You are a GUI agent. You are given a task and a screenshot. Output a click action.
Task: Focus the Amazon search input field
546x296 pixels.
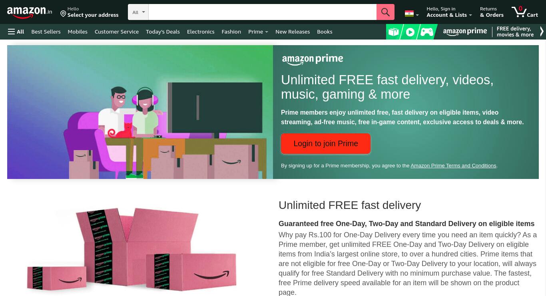point(263,12)
